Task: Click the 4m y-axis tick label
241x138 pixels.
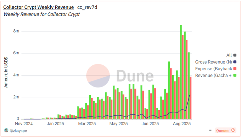Action: (x=16, y=75)
